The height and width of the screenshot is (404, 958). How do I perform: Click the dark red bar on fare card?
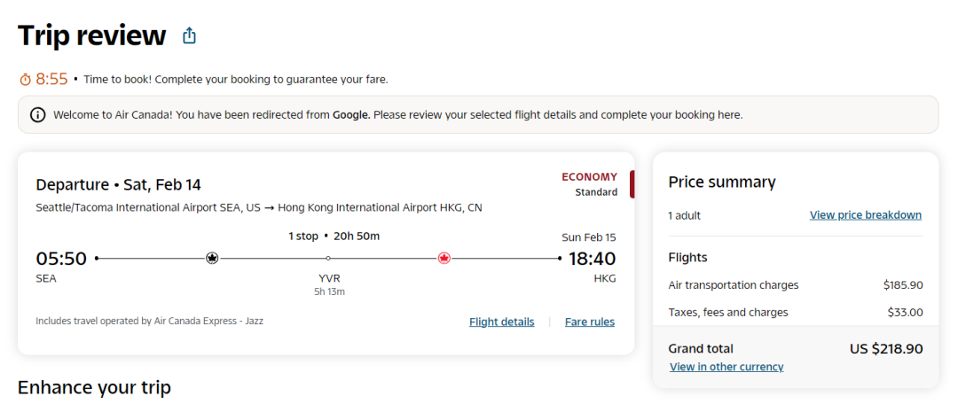point(632,184)
